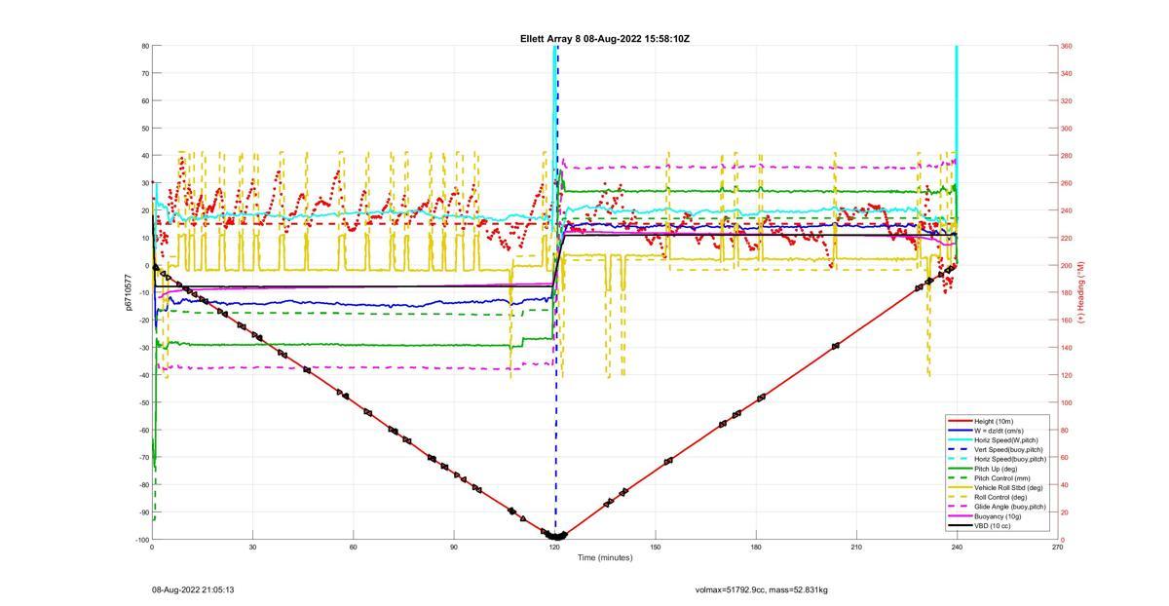Screen dimensions: 1169x606
Task: Click x-axis tick label "240"
Action: [x=958, y=548]
